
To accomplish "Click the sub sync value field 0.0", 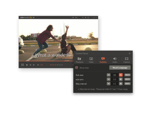I will (115, 79).
